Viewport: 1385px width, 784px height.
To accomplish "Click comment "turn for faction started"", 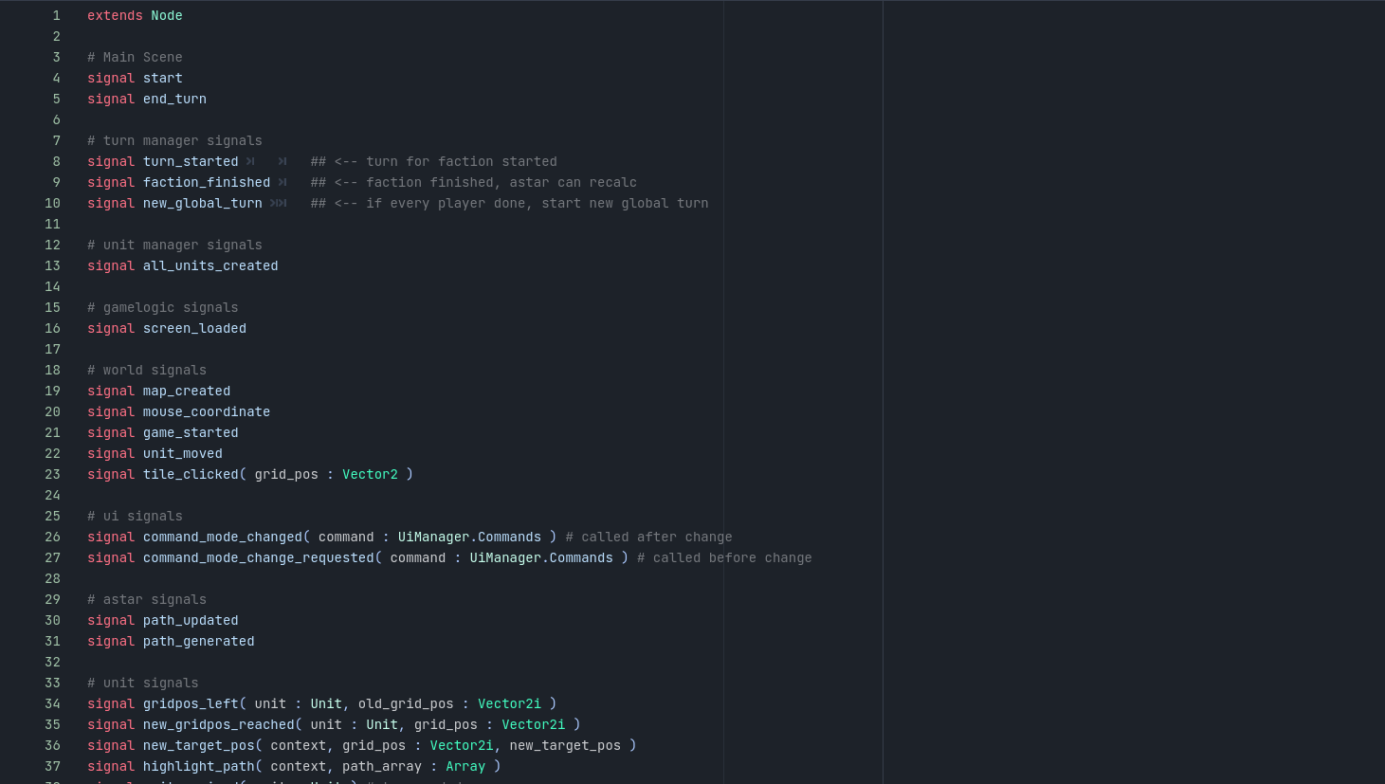I will [x=462, y=161].
